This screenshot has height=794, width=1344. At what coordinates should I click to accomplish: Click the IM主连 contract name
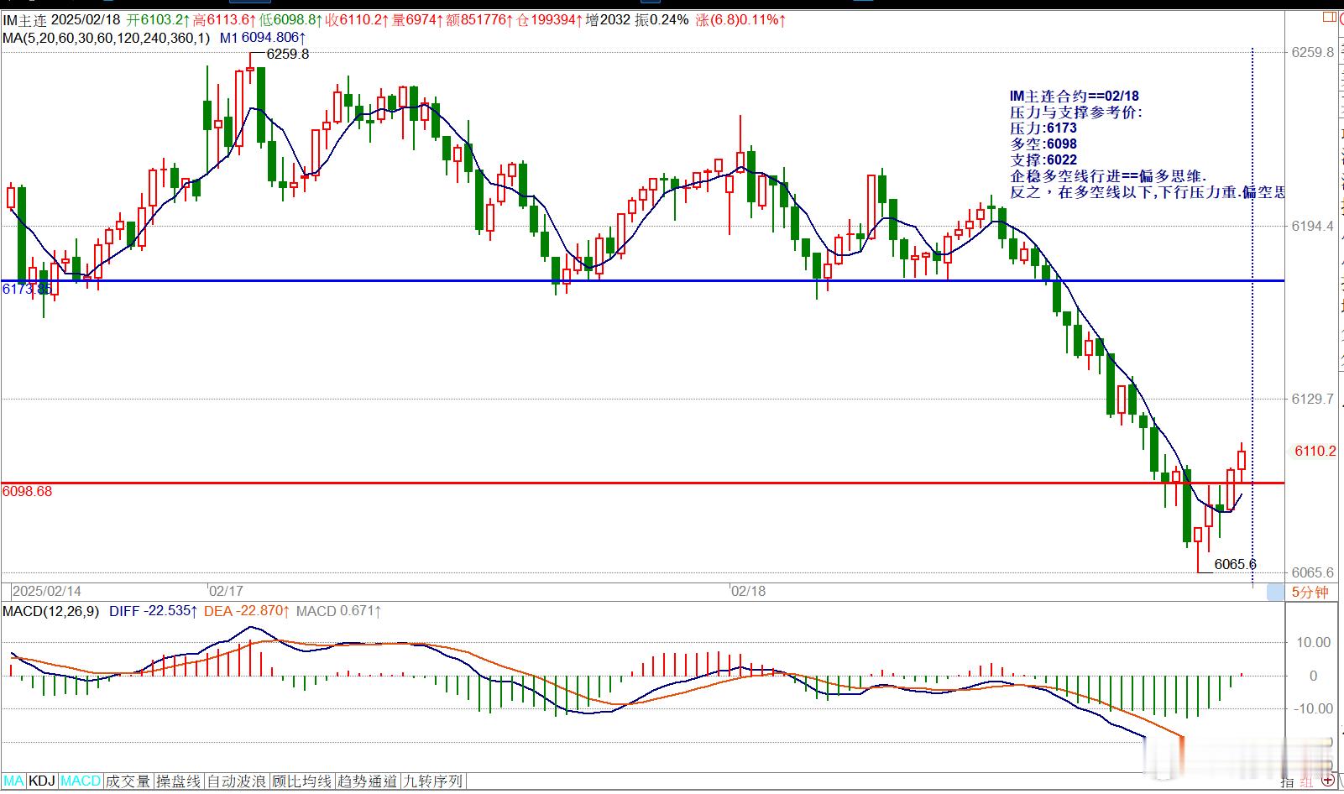pos(24,19)
